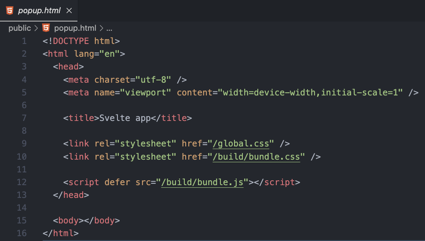The height and width of the screenshot is (241, 425).
Task: Click the "viewport" name value
Action: click(x=146, y=93)
